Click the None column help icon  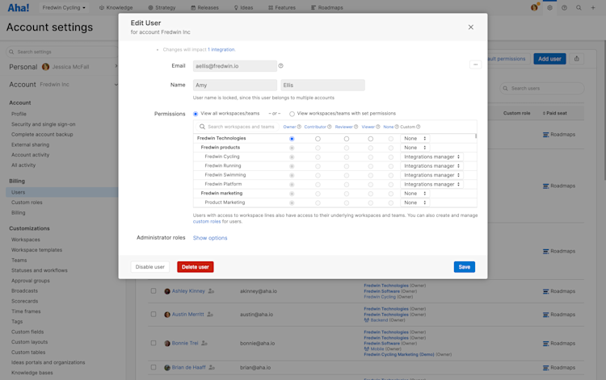[x=397, y=127]
